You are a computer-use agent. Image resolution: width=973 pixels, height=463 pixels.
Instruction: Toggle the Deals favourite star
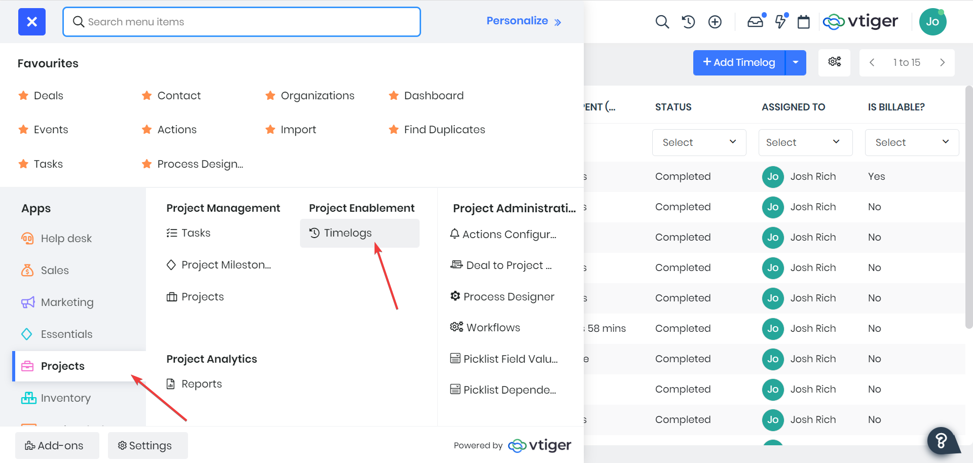[x=23, y=96]
